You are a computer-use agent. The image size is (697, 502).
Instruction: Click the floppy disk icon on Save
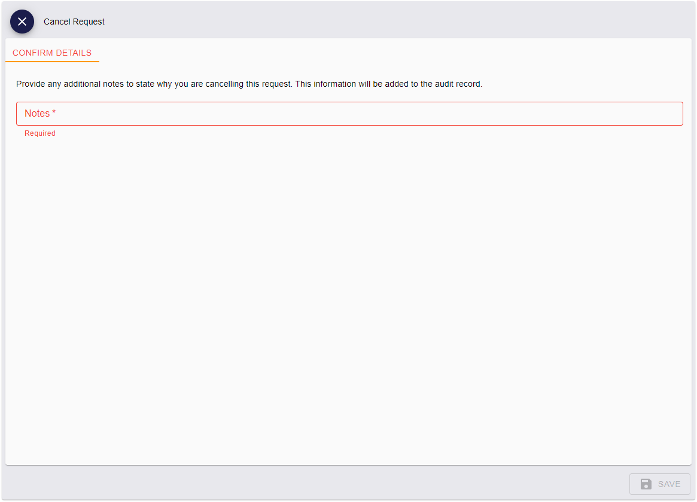[x=646, y=484]
